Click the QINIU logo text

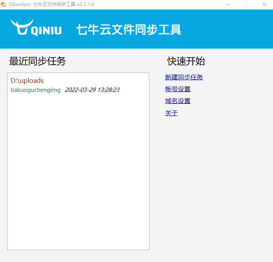tap(46, 31)
